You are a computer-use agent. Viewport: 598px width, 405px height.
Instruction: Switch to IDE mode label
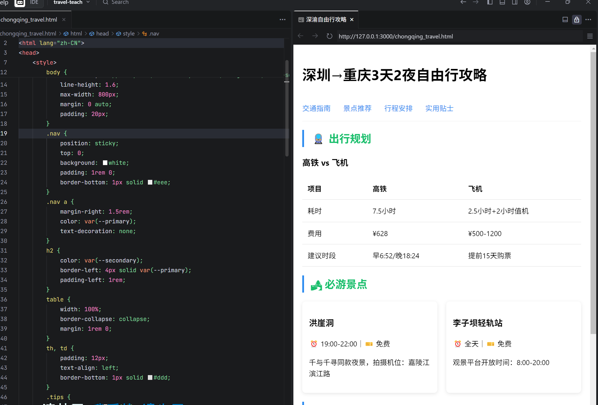[34, 2]
